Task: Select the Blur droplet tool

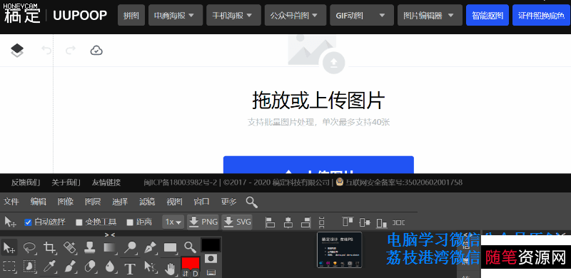Action: point(110,267)
